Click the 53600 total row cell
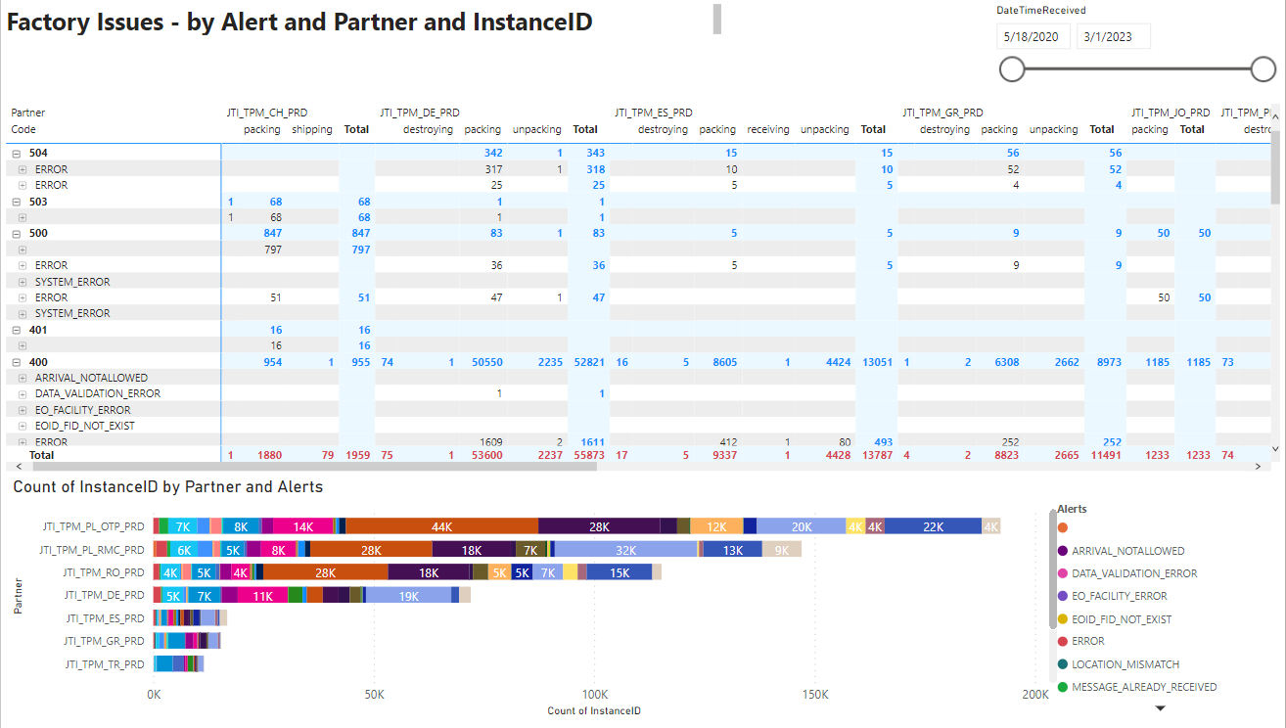Viewport: 1286px width, 728px height. (x=486, y=455)
